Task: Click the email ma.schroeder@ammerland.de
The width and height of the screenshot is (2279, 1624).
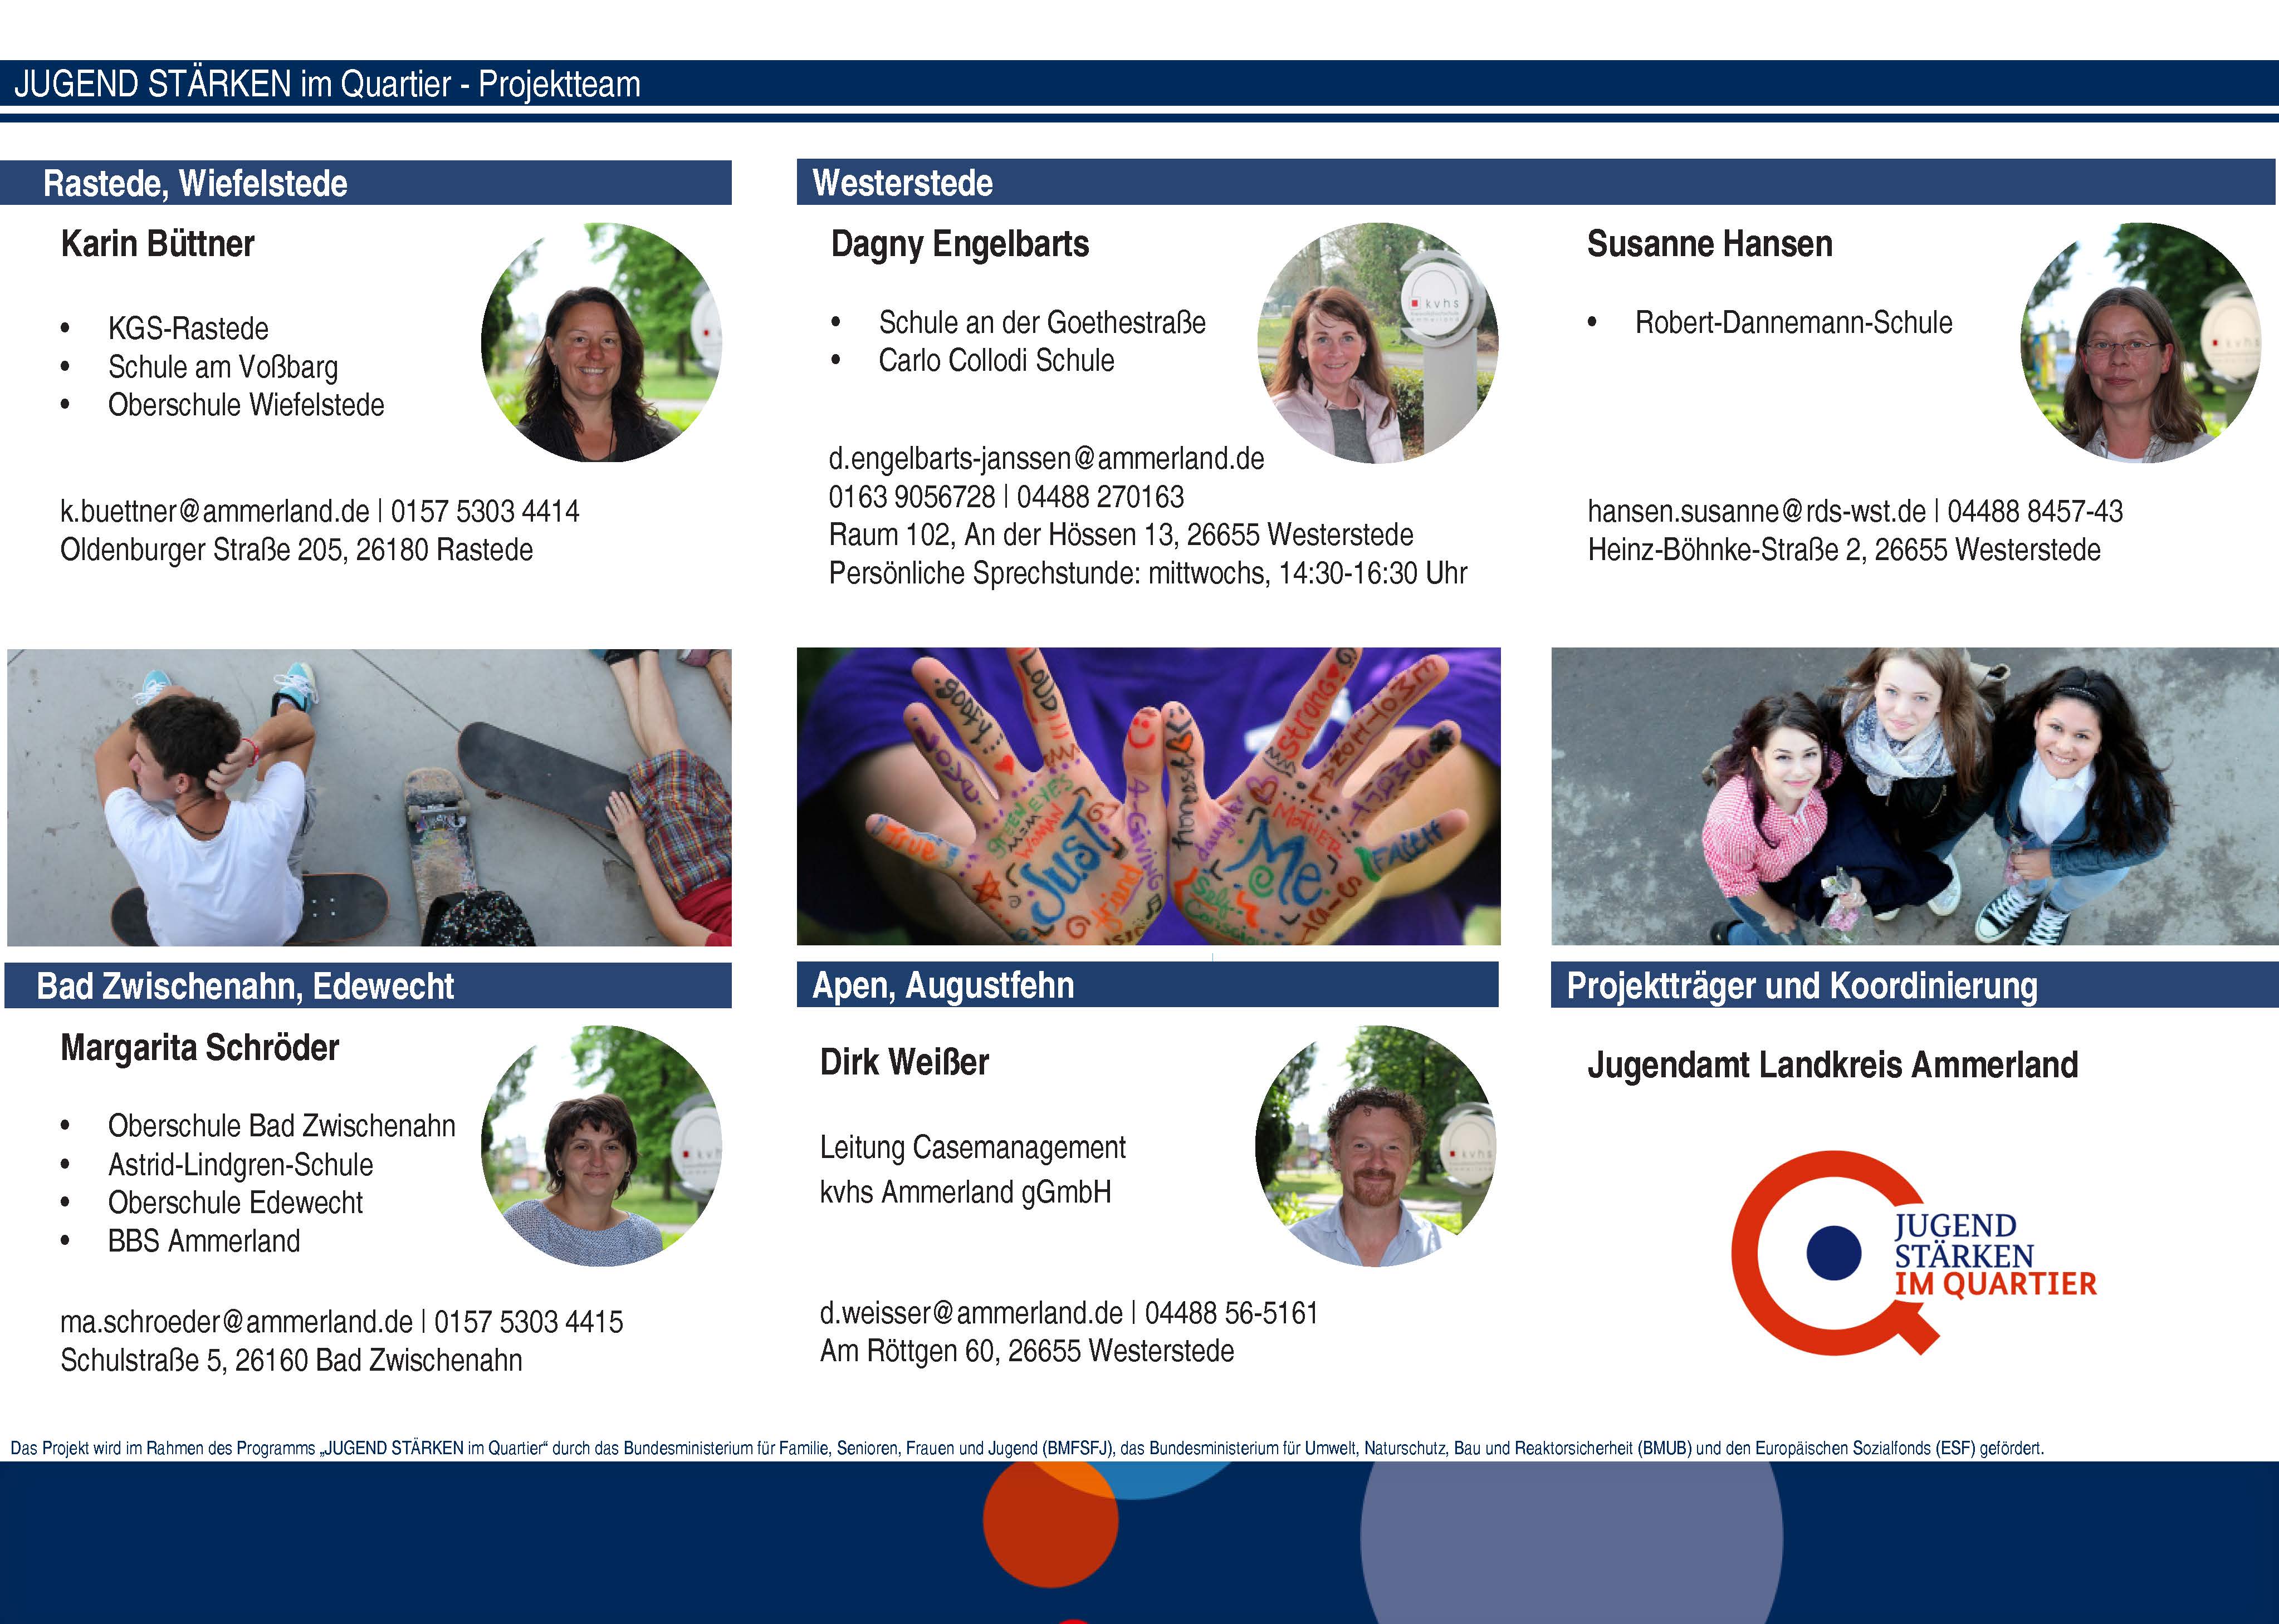Action: [236, 1322]
